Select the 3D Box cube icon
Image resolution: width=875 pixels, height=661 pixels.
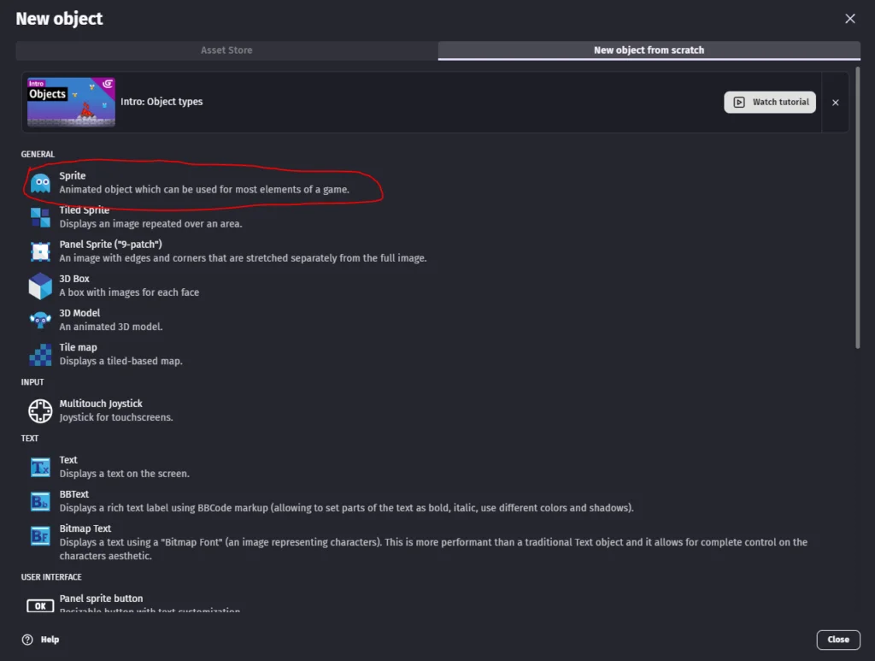(40, 286)
